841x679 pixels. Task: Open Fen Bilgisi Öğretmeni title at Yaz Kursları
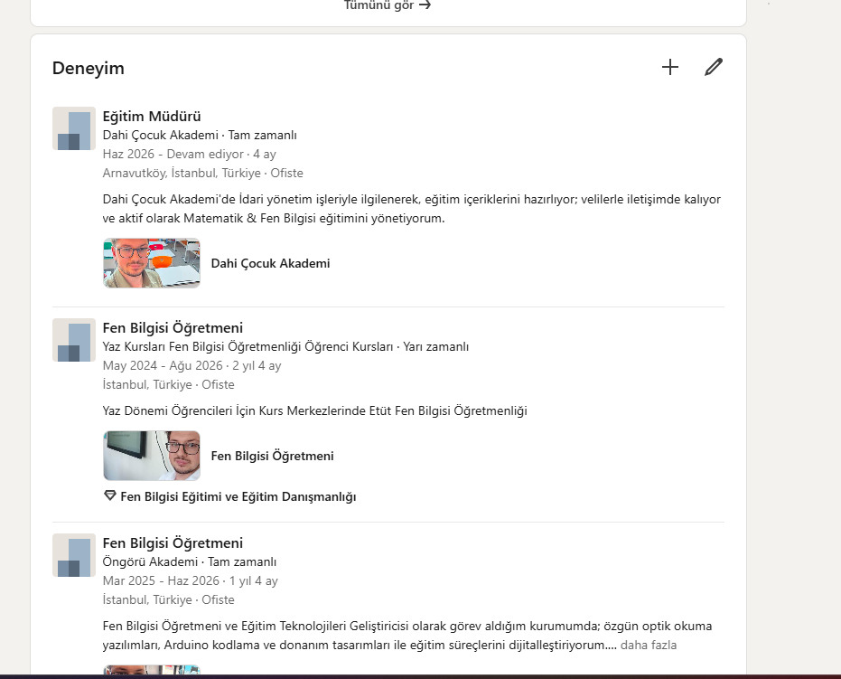point(173,327)
